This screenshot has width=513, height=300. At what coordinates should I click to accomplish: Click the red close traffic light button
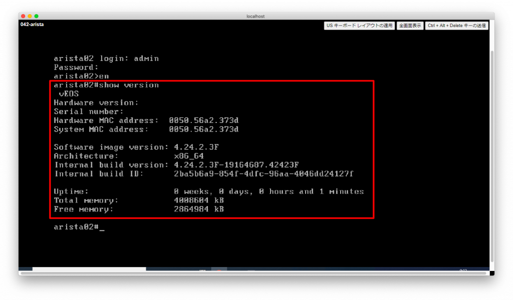tap(23, 15)
